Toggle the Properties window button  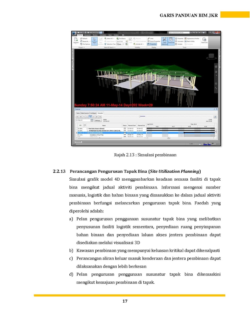pos(152,44)
